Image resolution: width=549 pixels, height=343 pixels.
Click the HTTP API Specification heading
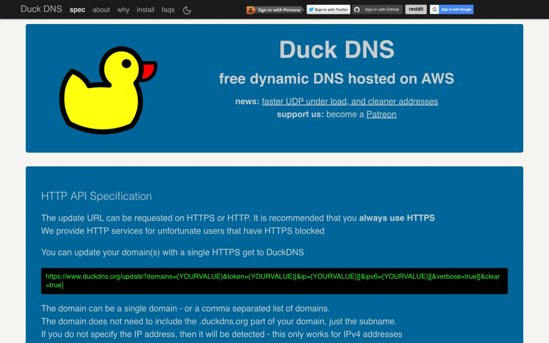coord(96,196)
